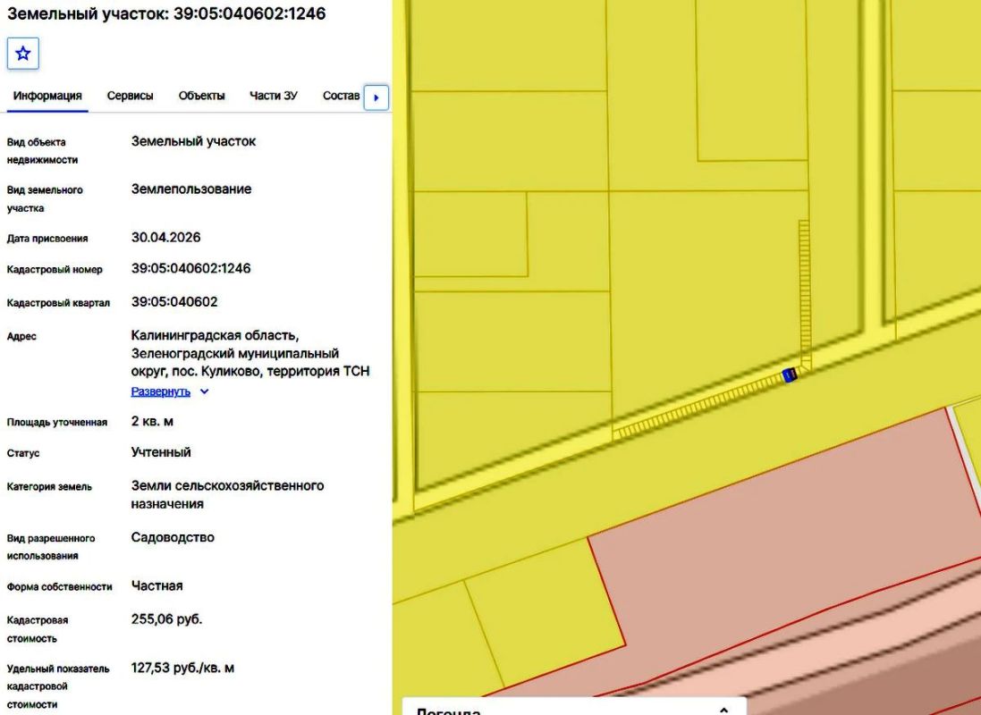Click the 'Категория земель' label
The height and width of the screenshot is (715, 981).
(49, 487)
